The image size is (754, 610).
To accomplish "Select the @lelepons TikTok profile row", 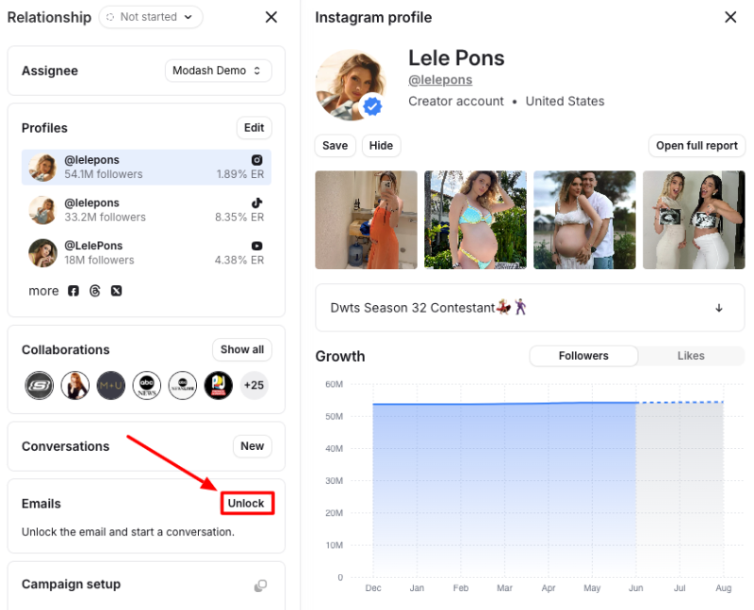I will pos(146,210).
